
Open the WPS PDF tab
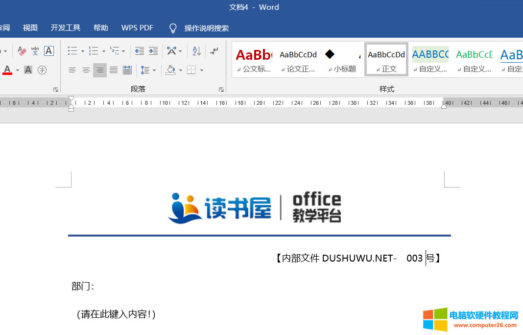(137, 27)
